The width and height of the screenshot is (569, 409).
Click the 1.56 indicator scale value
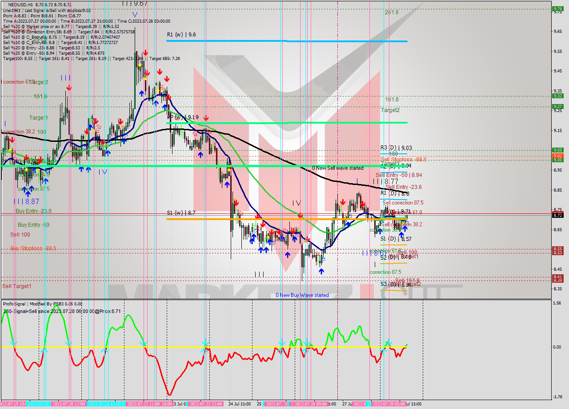pos(557,303)
